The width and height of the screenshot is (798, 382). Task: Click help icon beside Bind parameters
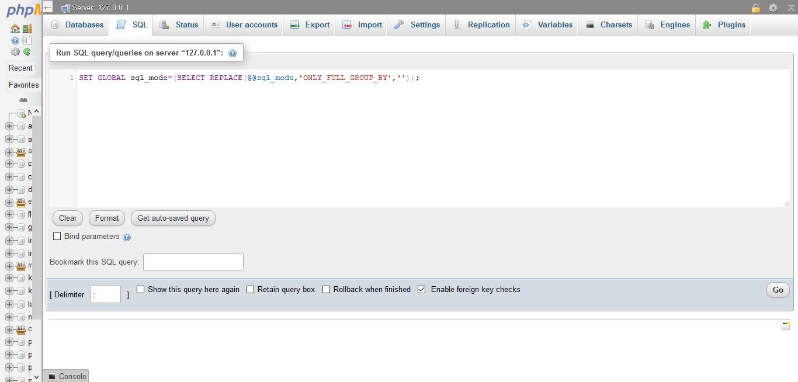(x=127, y=237)
